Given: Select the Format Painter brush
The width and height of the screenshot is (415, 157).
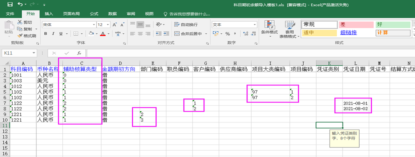Looking at the screenshot, I should click(26, 36).
